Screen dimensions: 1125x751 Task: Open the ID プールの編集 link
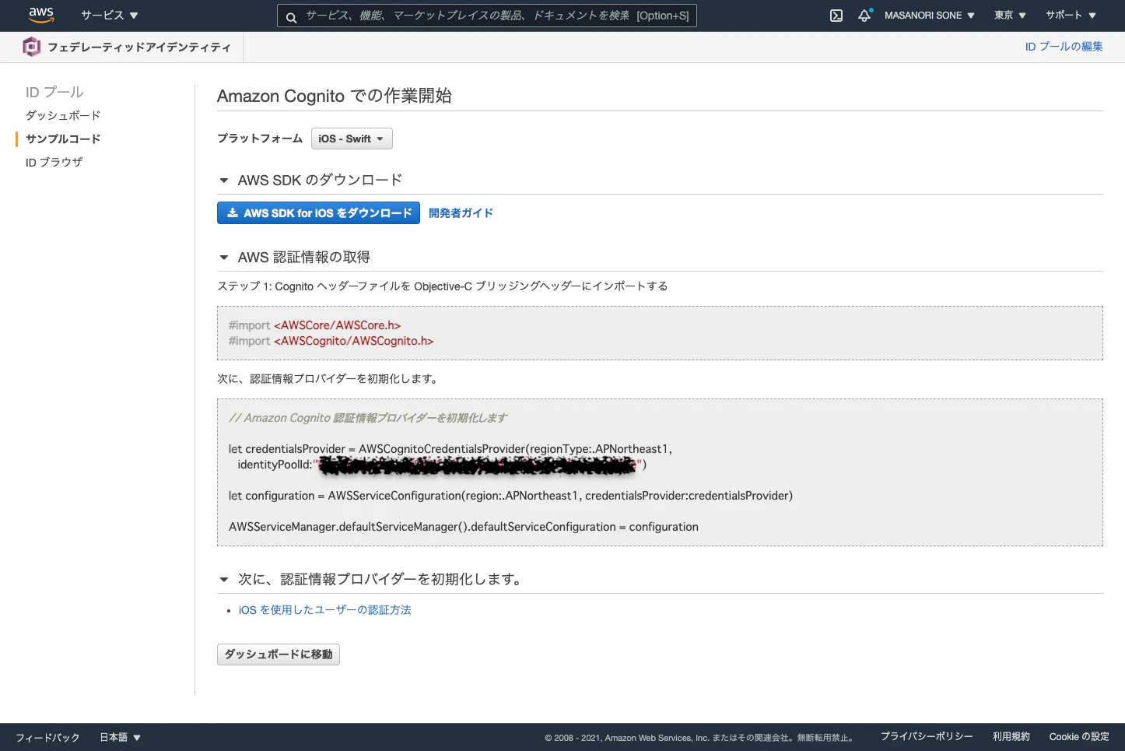1064,46
